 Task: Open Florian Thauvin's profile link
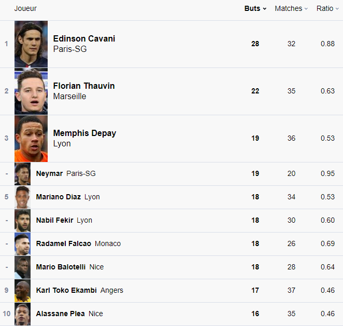click(84, 86)
